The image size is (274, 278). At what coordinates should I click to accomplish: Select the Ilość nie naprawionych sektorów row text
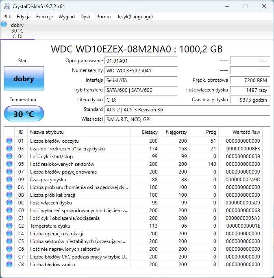65,249
